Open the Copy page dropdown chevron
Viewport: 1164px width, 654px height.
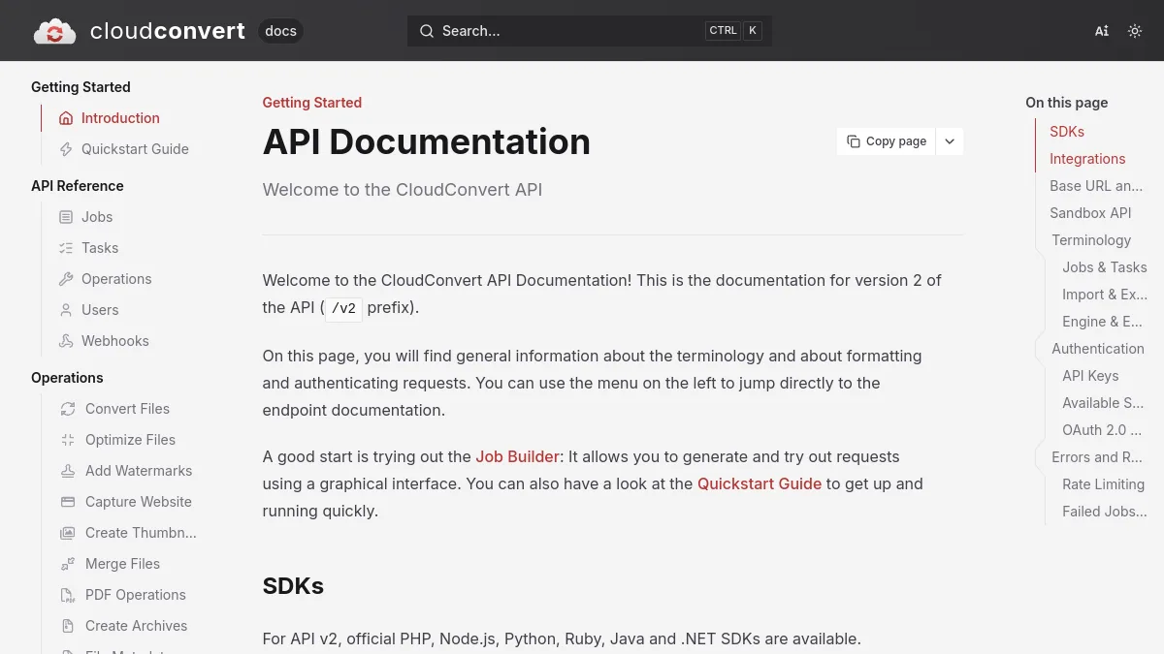pos(950,141)
